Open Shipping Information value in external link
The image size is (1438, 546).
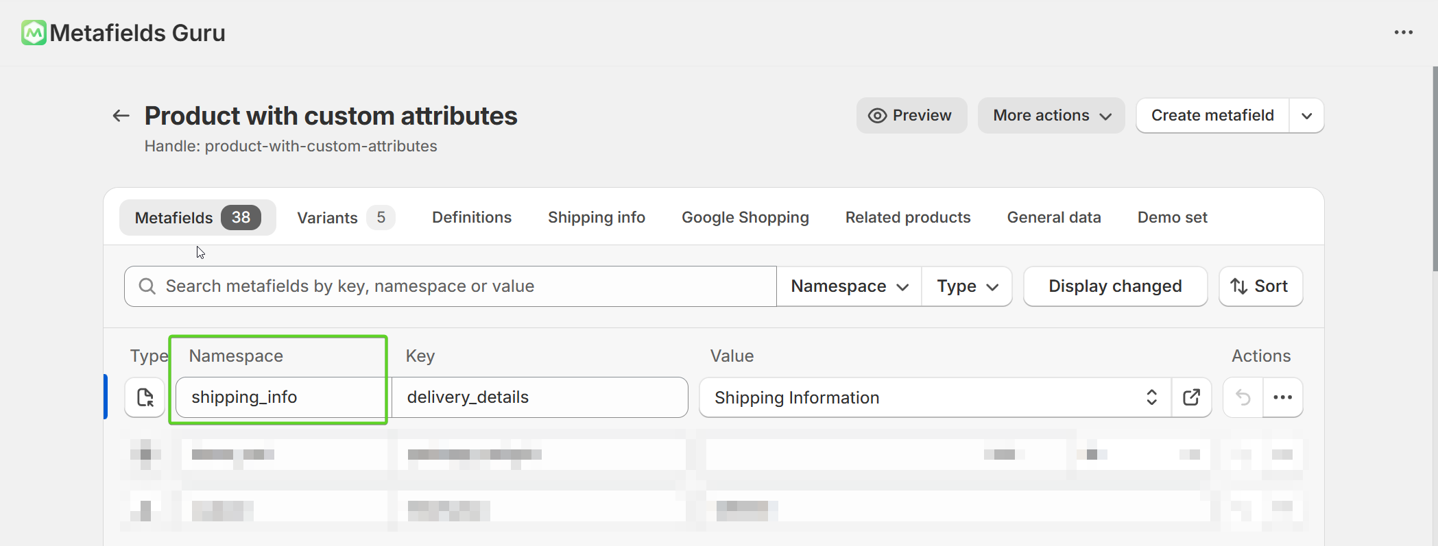click(x=1191, y=397)
